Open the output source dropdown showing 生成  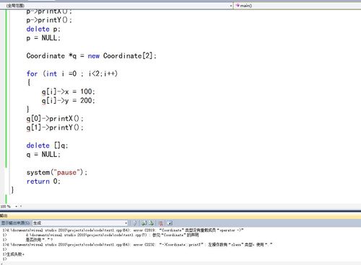[80, 223]
